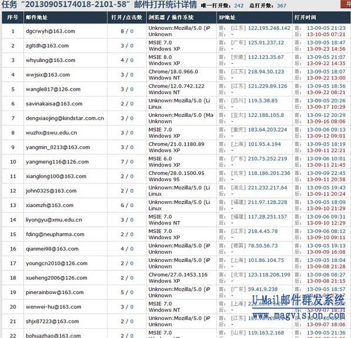Click IP address 117.28.251.157

tap(267, 216)
